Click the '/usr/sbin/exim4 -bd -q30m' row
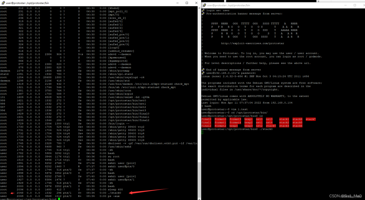Screen dimensions: 365x200 (x=75, y=97)
